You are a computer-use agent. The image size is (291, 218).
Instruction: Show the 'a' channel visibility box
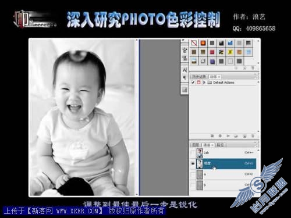(193, 174)
